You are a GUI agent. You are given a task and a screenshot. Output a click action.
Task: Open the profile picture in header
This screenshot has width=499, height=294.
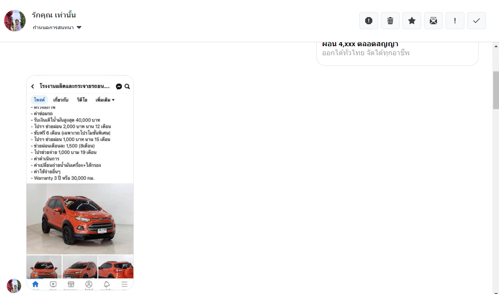15,21
